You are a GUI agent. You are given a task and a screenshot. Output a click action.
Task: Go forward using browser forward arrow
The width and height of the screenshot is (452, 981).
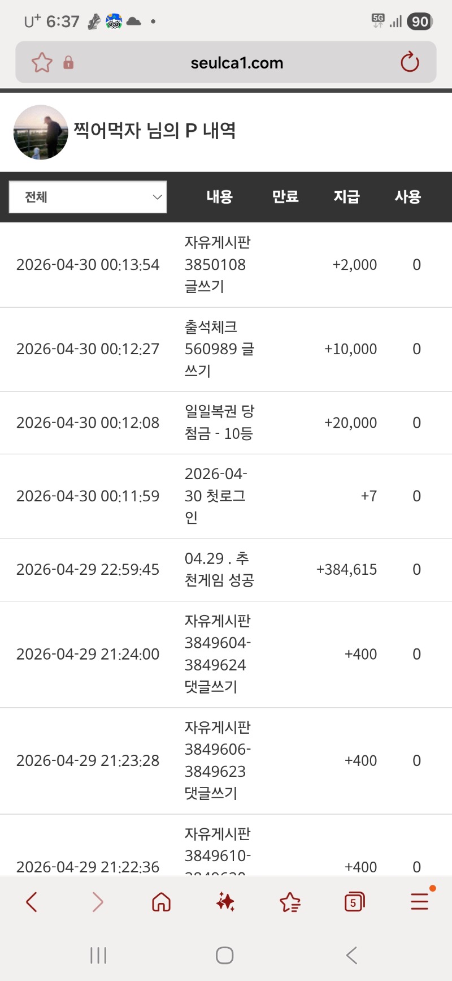pyautogui.click(x=97, y=902)
